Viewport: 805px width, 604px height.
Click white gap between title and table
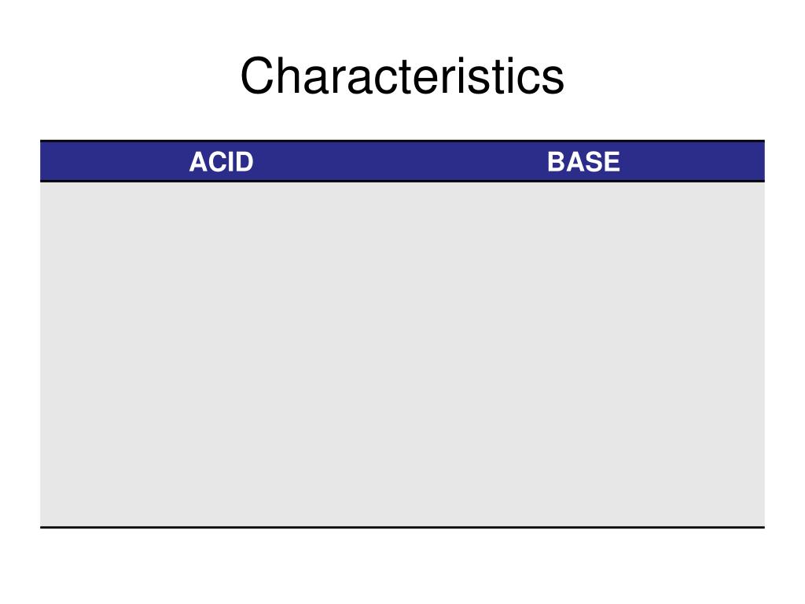[402, 118]
